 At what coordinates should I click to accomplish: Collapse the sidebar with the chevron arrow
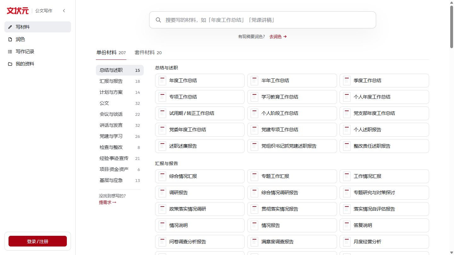click(64, 11)
